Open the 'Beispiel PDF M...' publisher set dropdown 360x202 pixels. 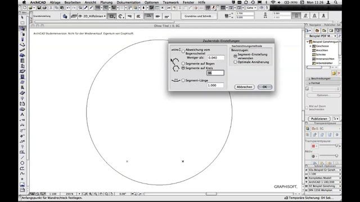click(321, 36)
